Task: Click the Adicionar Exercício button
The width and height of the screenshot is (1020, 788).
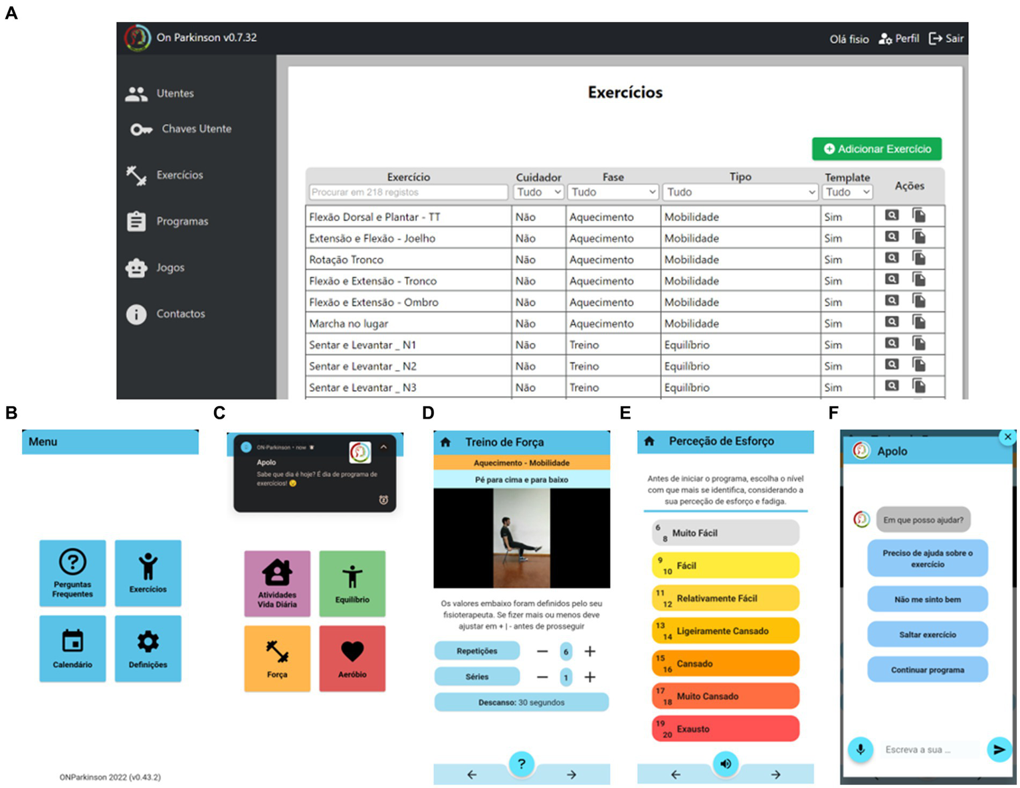Action: point(876,149)
